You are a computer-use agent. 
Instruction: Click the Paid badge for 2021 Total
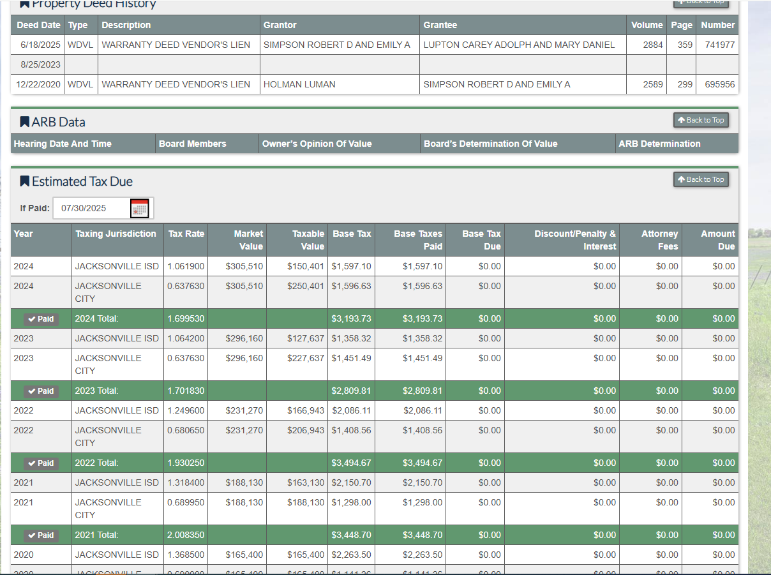click(41, 535)
